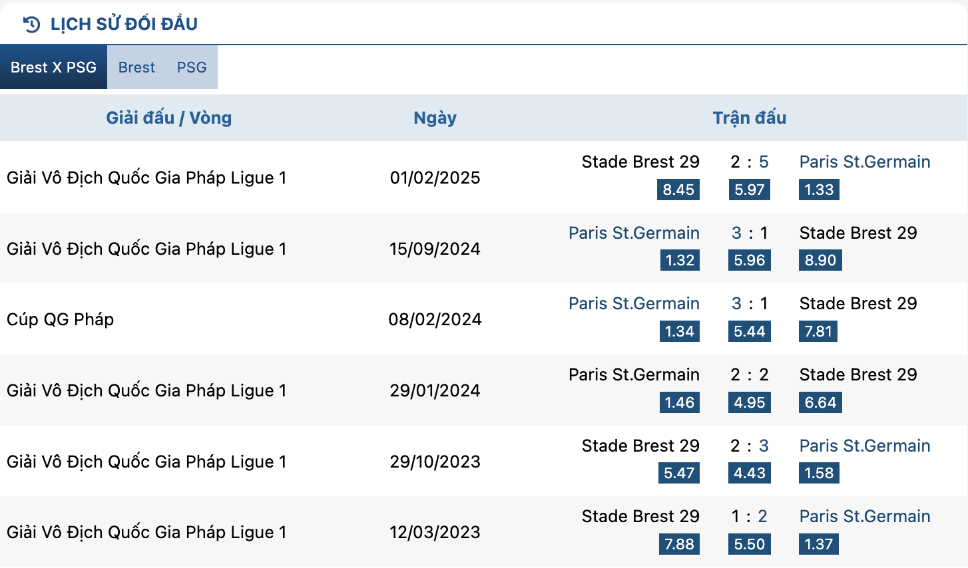Click the 1.33 odds for Paris St.Germain
968x568 pixels.
pos(819,190)
